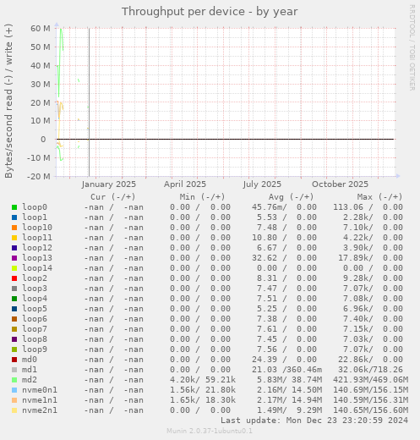Viewport: 420px width, 440px height.
Task: Click the '0' y-axis value
Action: [x=43, y=139]
